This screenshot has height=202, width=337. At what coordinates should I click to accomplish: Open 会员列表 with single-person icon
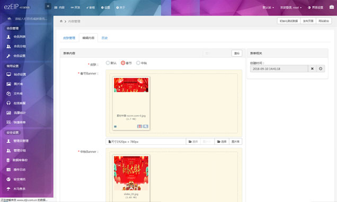[16, 36]
